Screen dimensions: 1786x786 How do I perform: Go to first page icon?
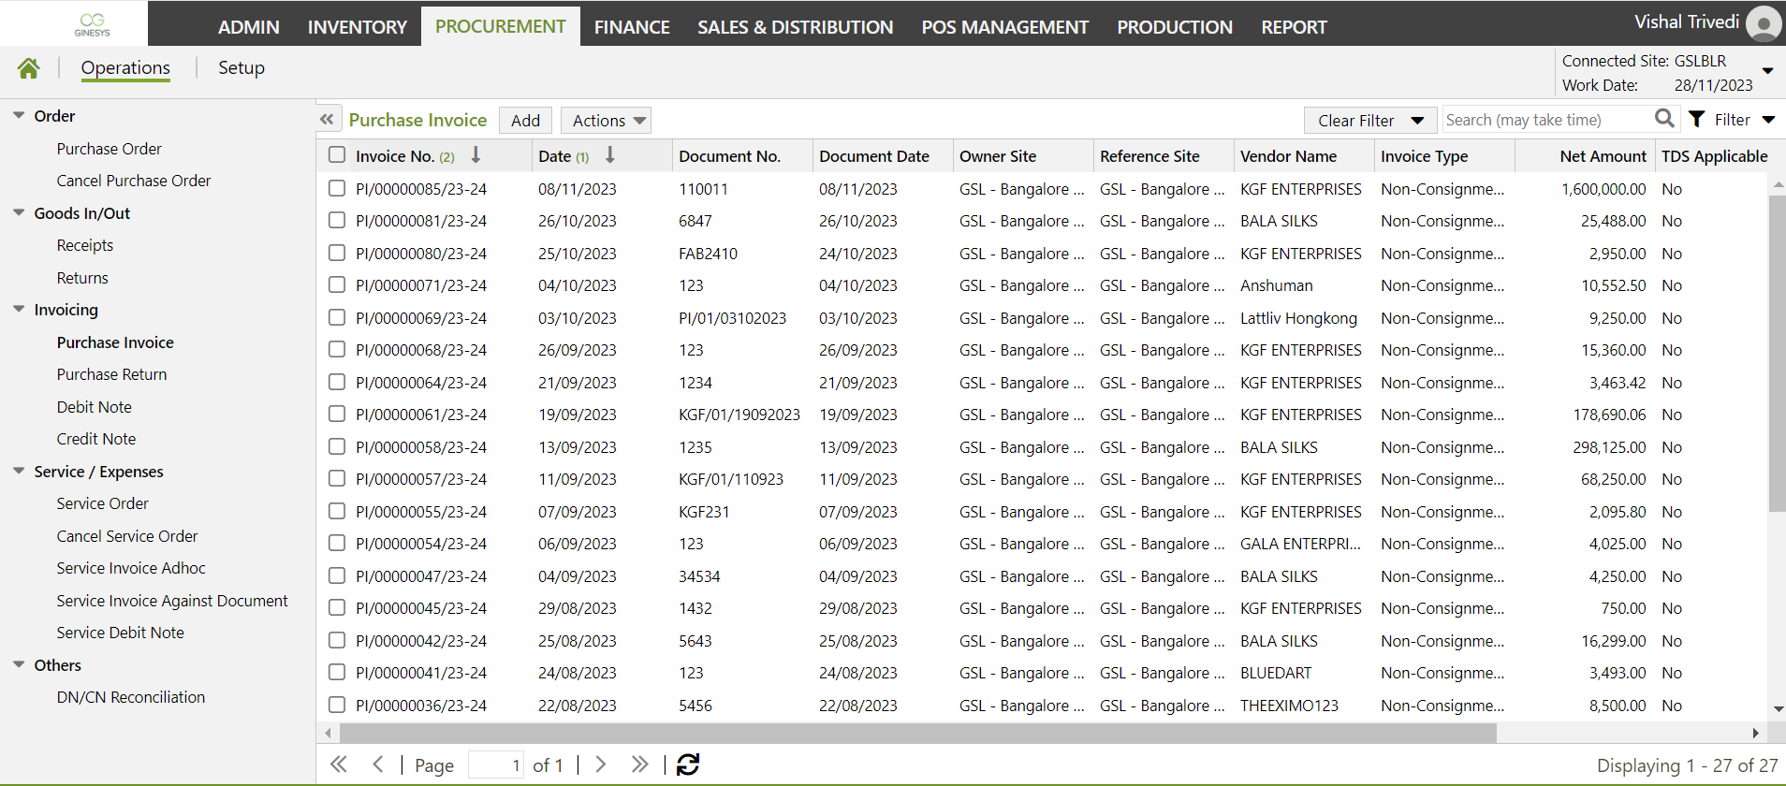339,764
